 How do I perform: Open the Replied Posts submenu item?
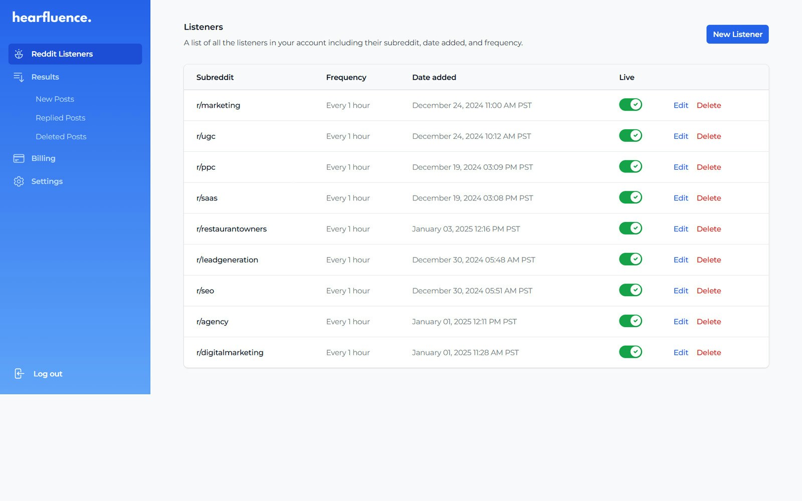60,118
